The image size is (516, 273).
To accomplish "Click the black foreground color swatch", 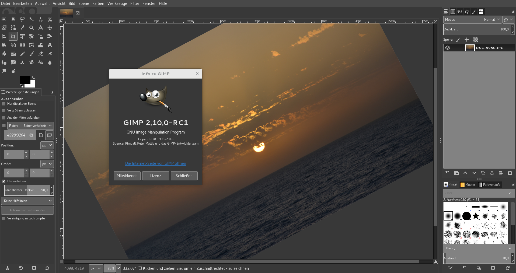I will coord(25,80).
